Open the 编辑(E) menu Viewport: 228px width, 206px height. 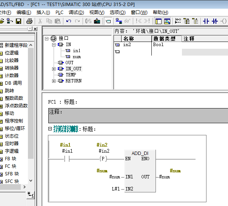click(x=24, y=12)
